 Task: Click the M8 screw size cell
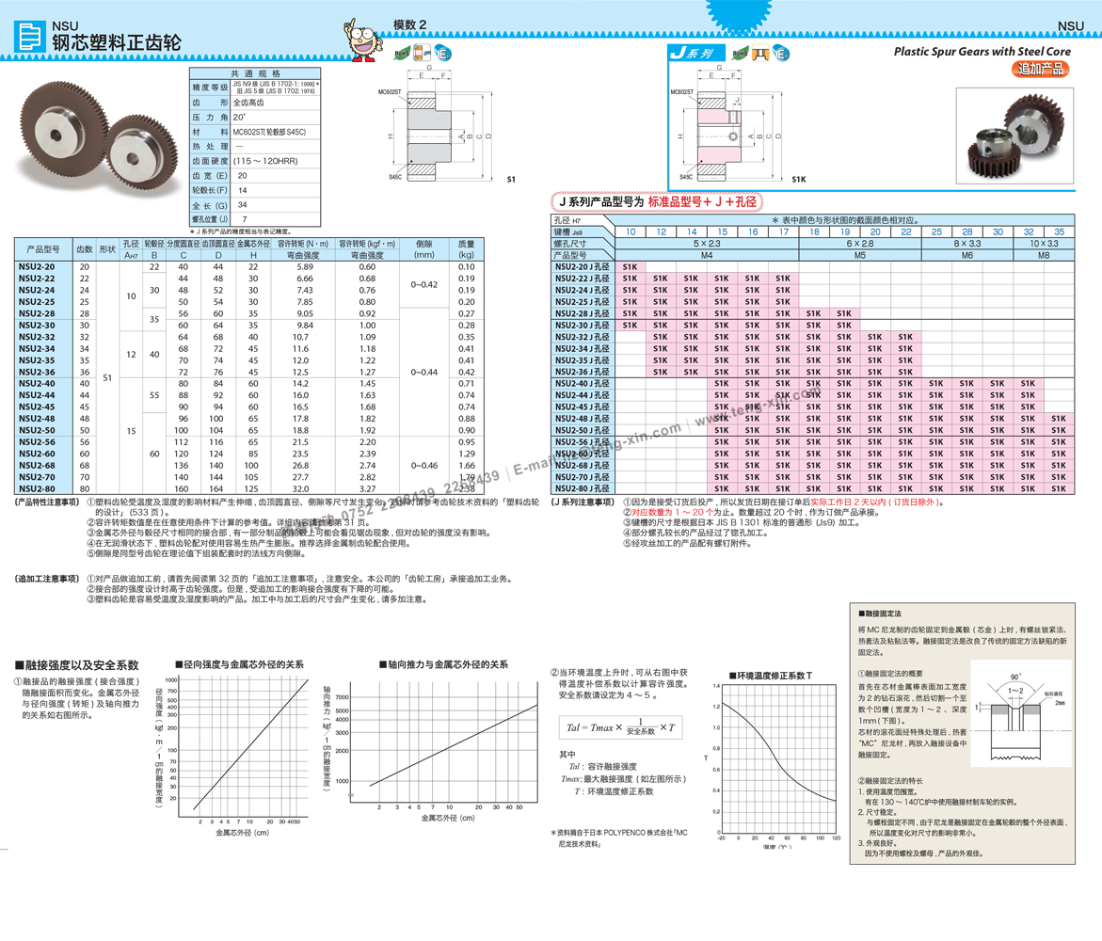[1043, 255]
